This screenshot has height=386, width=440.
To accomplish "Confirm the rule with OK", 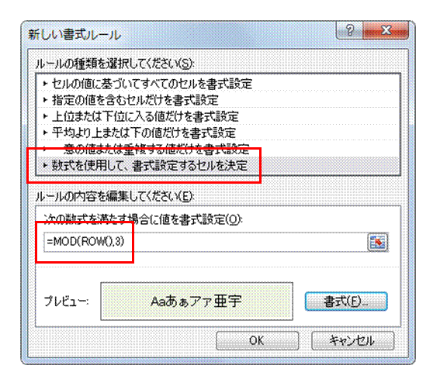I will [x=257, y=340].
